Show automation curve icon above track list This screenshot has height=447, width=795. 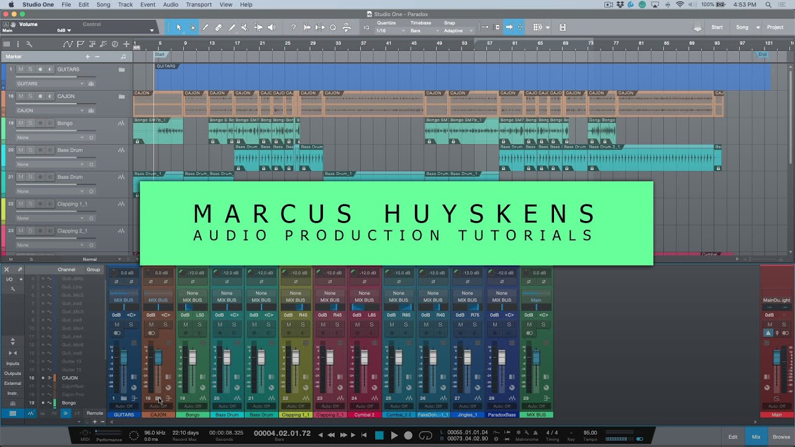pyautogui.click(x=68, y=44)
